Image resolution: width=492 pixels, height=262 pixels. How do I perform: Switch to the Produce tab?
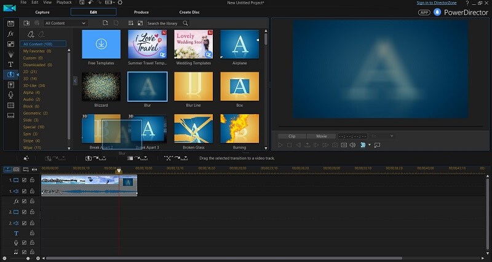pyautogui.click(x=141, y=12)
